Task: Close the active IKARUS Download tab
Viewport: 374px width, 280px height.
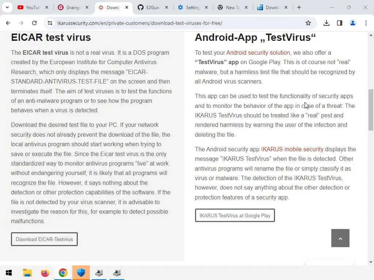Action: click(x=127, y=7)
